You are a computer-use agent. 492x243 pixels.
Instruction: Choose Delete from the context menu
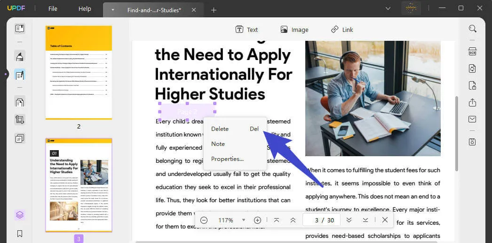(x=220, y=129)
